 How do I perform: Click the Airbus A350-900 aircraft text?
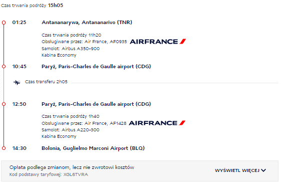pos(81,49)
